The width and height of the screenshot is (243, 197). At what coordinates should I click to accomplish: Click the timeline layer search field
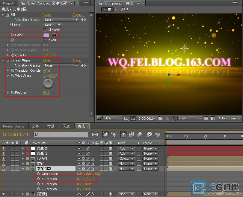click(61, 135)
